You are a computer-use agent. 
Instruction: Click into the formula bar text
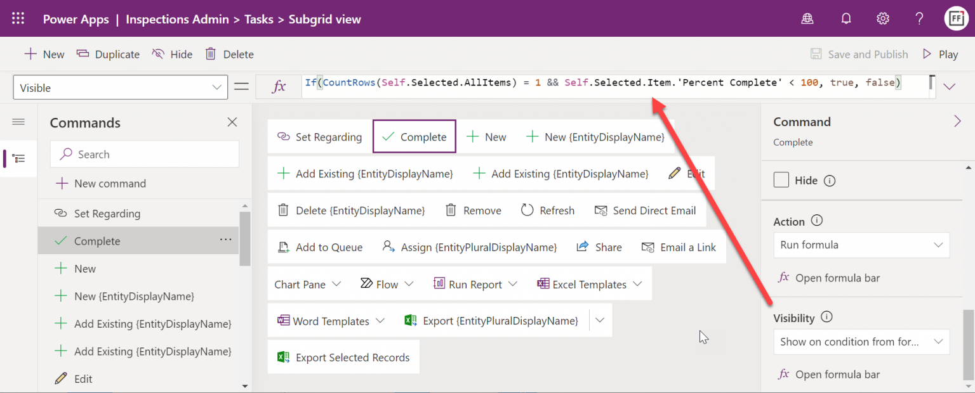603,83
